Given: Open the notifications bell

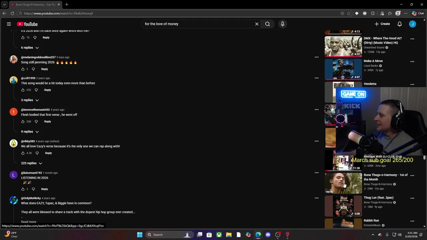Looking at the screenshot, I should click(x=400, y=24).
